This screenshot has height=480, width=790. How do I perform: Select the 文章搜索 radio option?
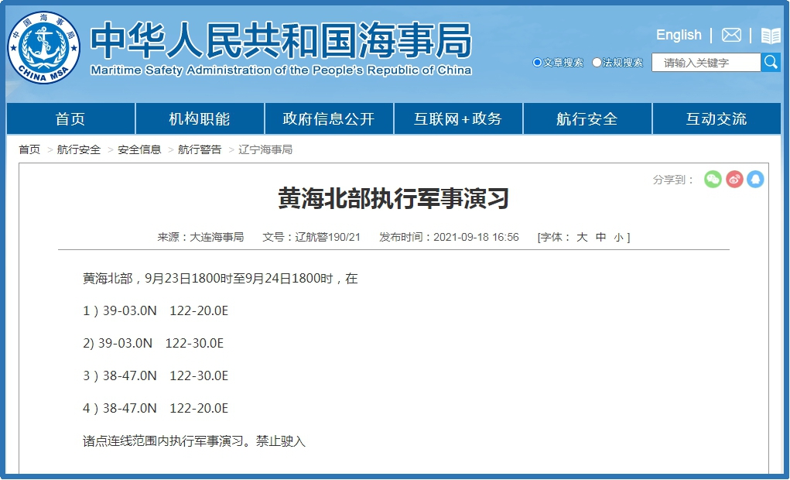point(538,63)
